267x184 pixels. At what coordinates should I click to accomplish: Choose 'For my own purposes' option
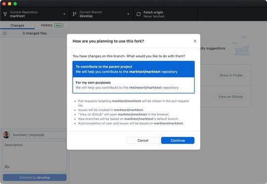pyautogui.click(x=133, y=85)
